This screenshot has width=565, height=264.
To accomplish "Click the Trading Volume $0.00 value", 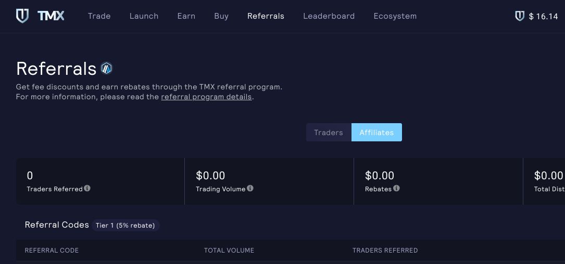I will (210, 176).
